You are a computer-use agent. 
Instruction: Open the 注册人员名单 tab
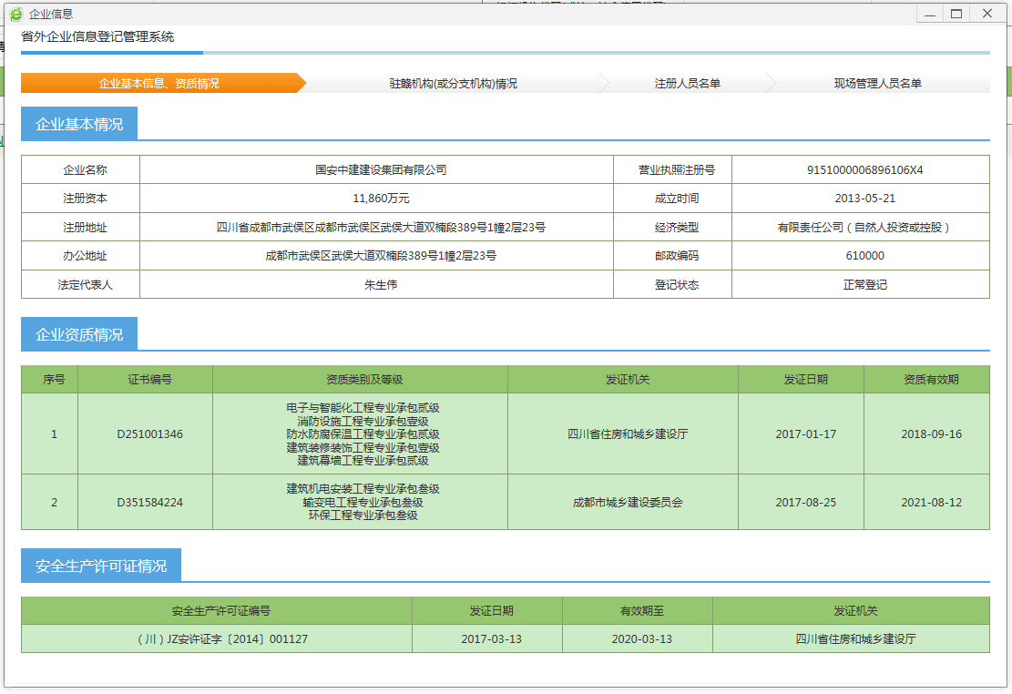click(687, 83)
